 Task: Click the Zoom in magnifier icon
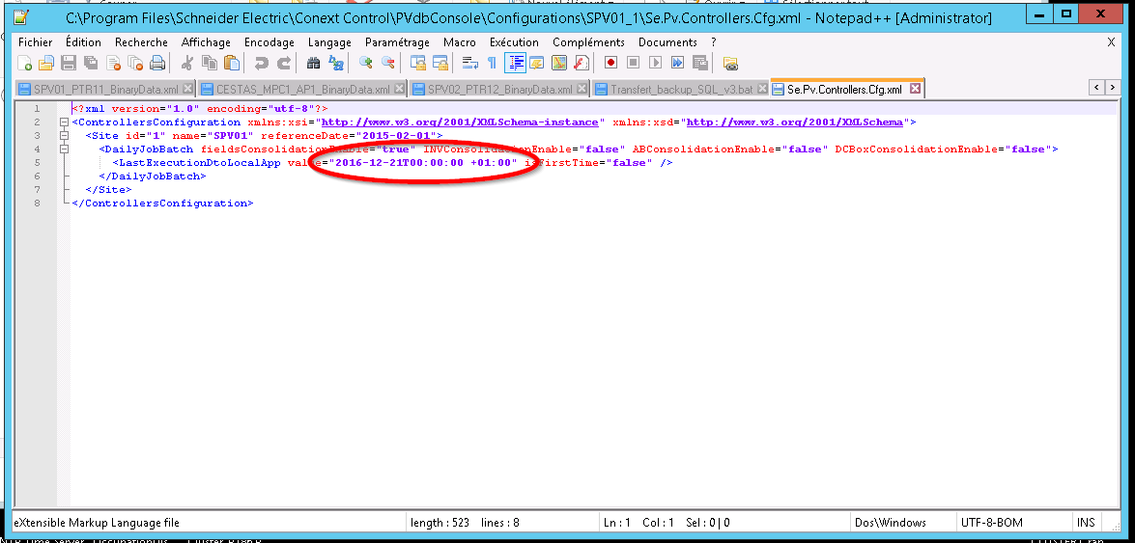(x=366, y=64)
